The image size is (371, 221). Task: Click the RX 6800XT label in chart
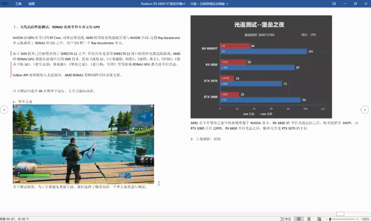(x=210, y=49)
